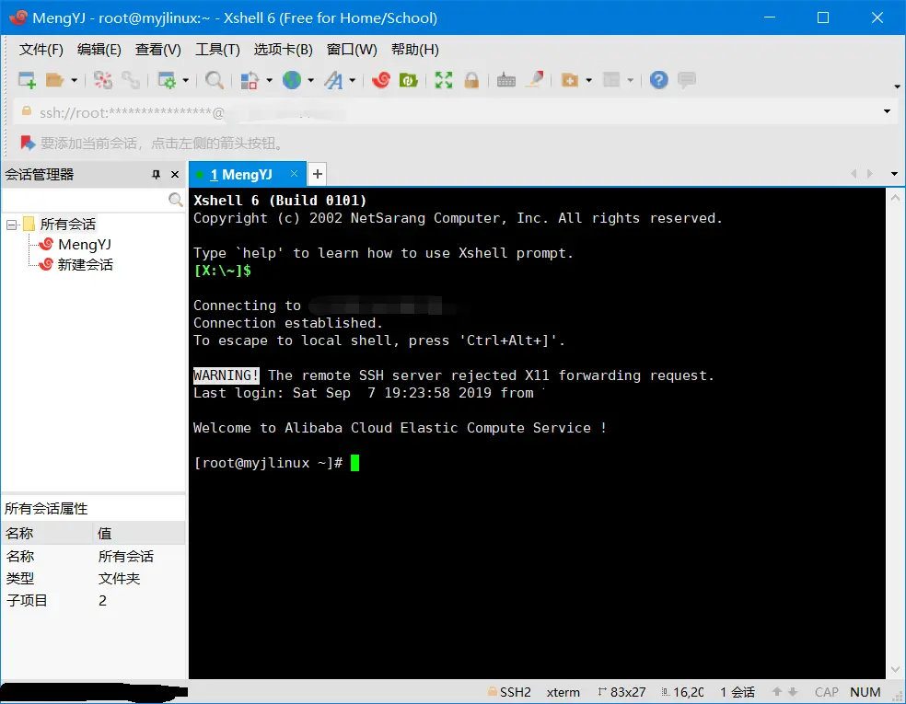Open dropdown beside new folder plus icon

pyautogui.click(x=588, y=80)
